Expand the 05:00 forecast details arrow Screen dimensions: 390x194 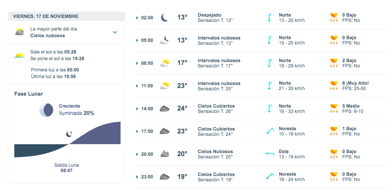[137, 40]
